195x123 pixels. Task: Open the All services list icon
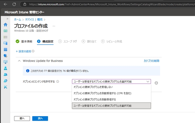point(5,37)
